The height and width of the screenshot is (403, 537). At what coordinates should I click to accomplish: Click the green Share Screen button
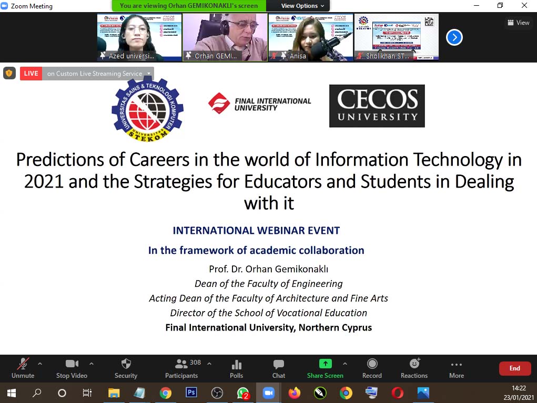point(325,368)
